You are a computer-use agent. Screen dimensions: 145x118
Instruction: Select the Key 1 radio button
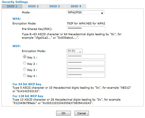25,57
